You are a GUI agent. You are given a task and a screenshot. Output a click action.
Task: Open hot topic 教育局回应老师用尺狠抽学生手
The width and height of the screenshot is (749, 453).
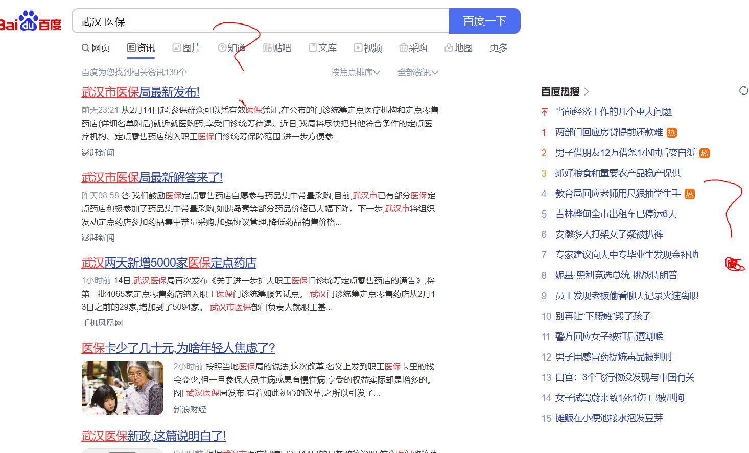coord(618,194)
